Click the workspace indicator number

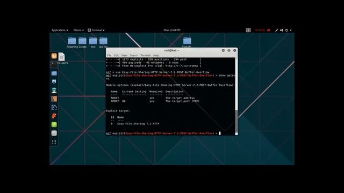pos(248,30)
